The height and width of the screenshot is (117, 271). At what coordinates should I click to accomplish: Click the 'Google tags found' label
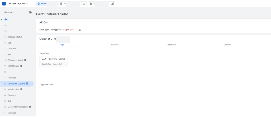pos(18,3)
